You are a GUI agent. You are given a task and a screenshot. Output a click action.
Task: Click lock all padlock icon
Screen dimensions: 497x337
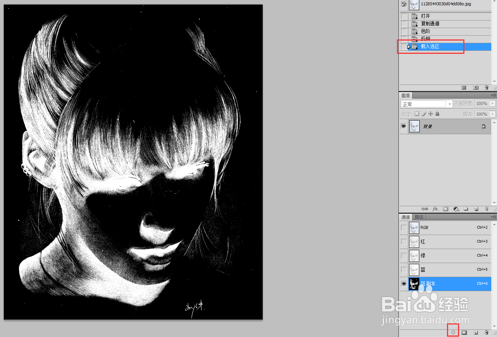437,114
